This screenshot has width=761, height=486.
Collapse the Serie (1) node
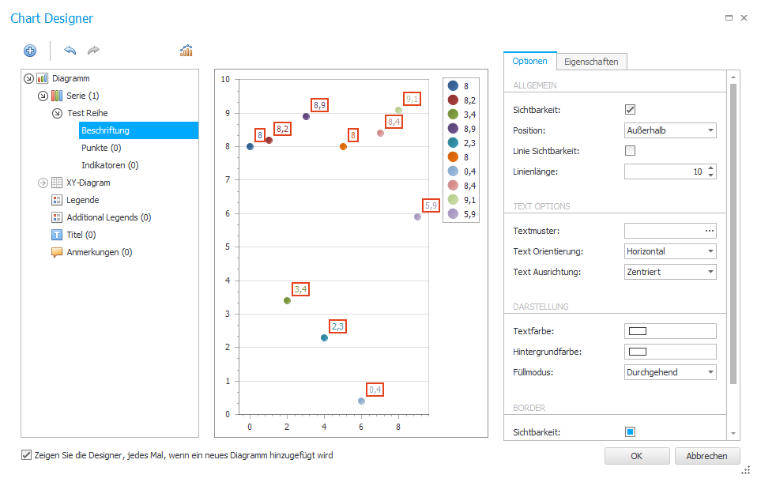[x=43, y=96]
